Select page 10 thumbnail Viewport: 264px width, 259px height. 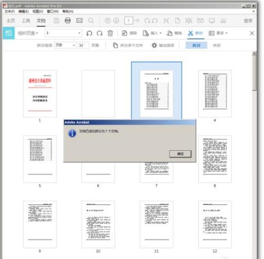point(98,224)
